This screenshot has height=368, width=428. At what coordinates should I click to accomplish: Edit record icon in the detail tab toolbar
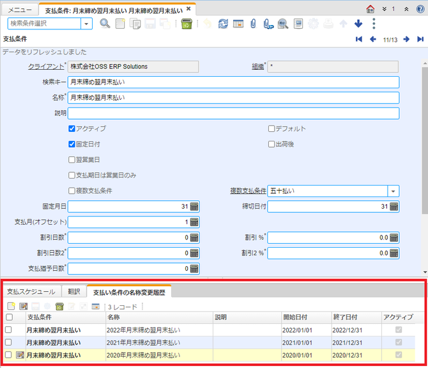[24, 307]
